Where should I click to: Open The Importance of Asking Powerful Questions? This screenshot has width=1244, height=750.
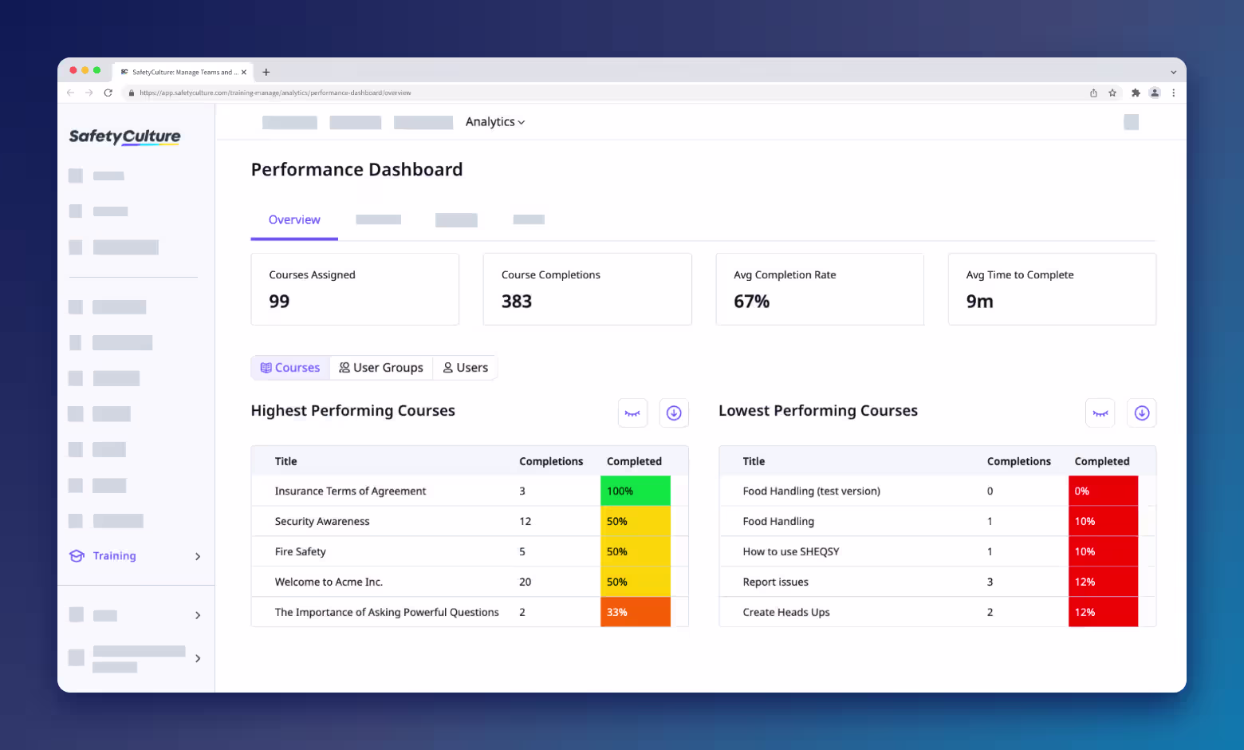click(470, 612)
